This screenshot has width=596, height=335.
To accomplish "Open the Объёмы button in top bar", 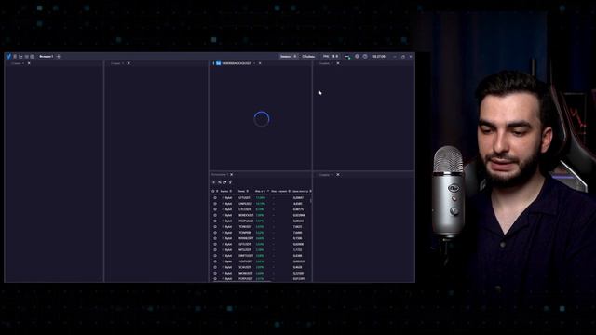I will click(308, 56).
